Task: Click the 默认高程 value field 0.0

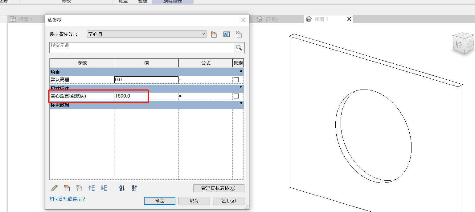Action: pyautogui.click(x=146, y=80)
